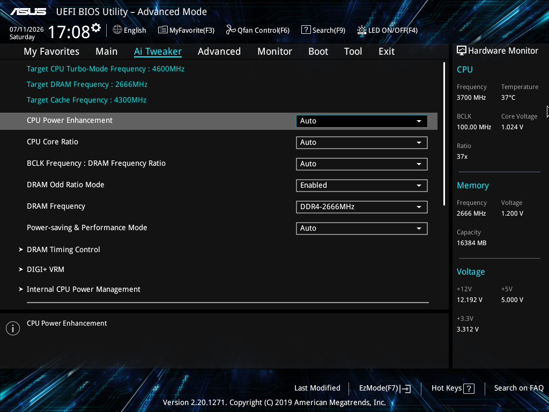Expand the DRAM Timing Control submenu

click(x=63, y=249)
